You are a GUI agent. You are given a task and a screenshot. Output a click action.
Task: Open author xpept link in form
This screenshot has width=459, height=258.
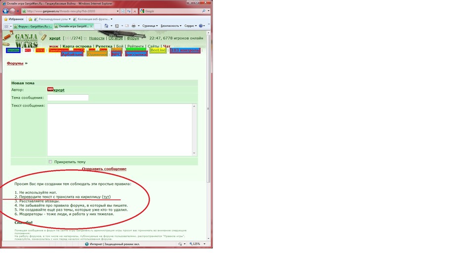[x=59, y=90]
